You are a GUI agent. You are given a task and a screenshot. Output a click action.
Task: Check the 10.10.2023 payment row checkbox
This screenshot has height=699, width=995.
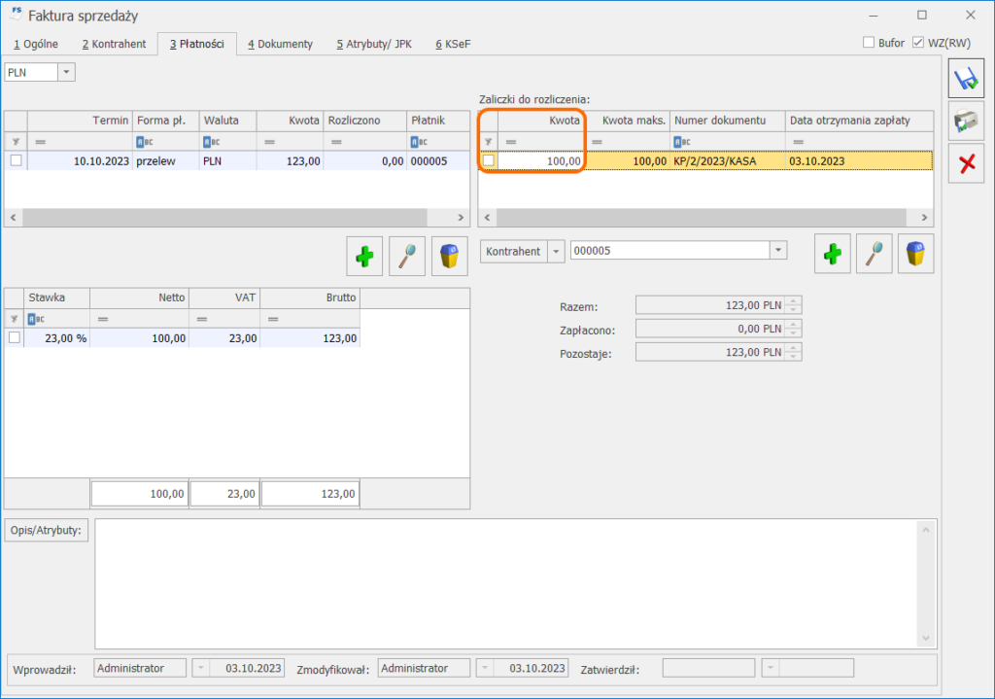(x=16, y=160)
